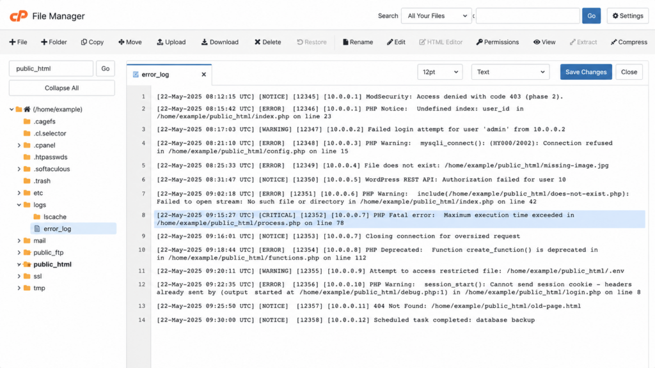Viewport: 655px width, 368px height.
Task: Create a new file with File button
Action: coord(18,42)
